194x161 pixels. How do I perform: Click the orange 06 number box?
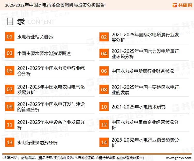point(104,71)
